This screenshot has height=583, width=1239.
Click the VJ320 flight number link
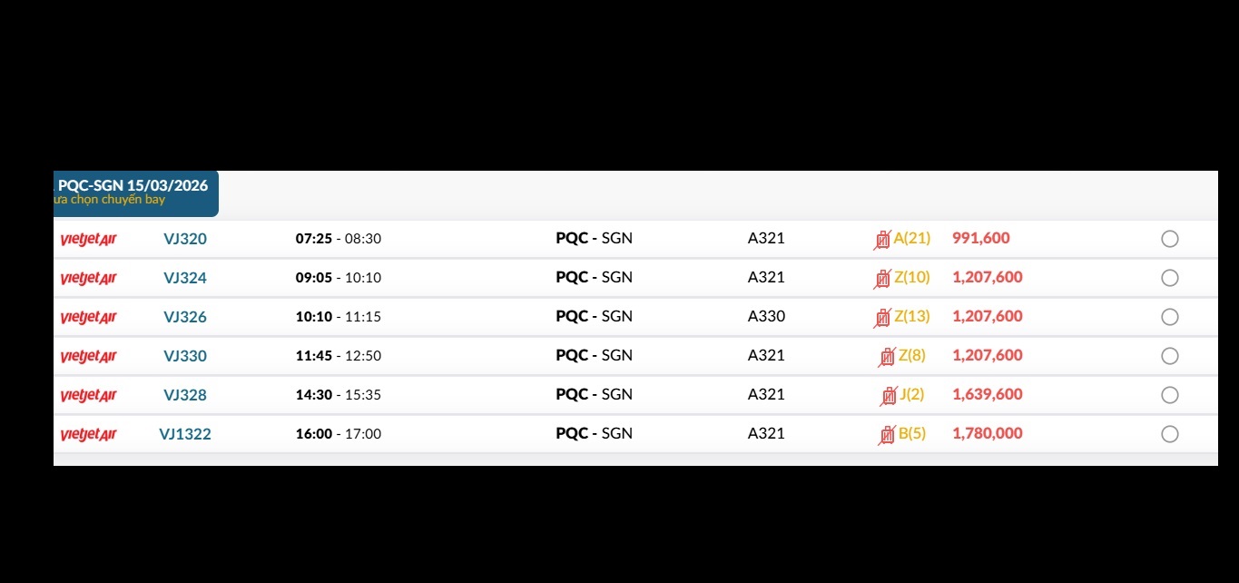185,239
